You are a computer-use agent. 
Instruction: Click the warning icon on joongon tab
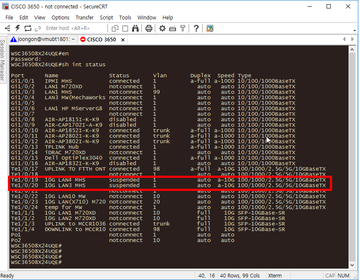14,39
